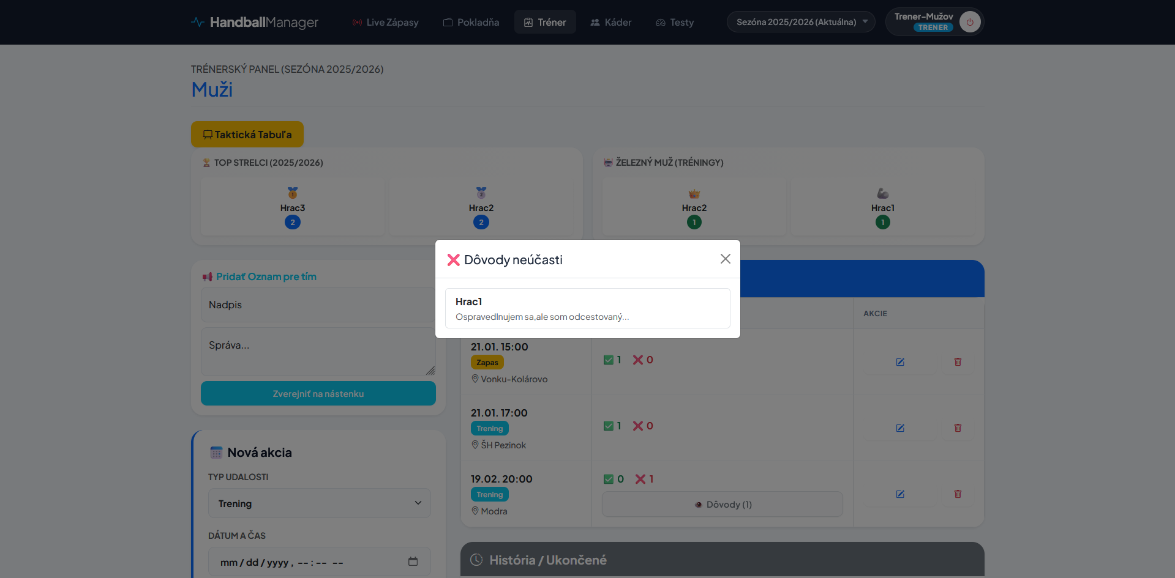The image size is (1175, 578).
Task: Go to the Pokladňa section
Action: click(x=471, y=23)
